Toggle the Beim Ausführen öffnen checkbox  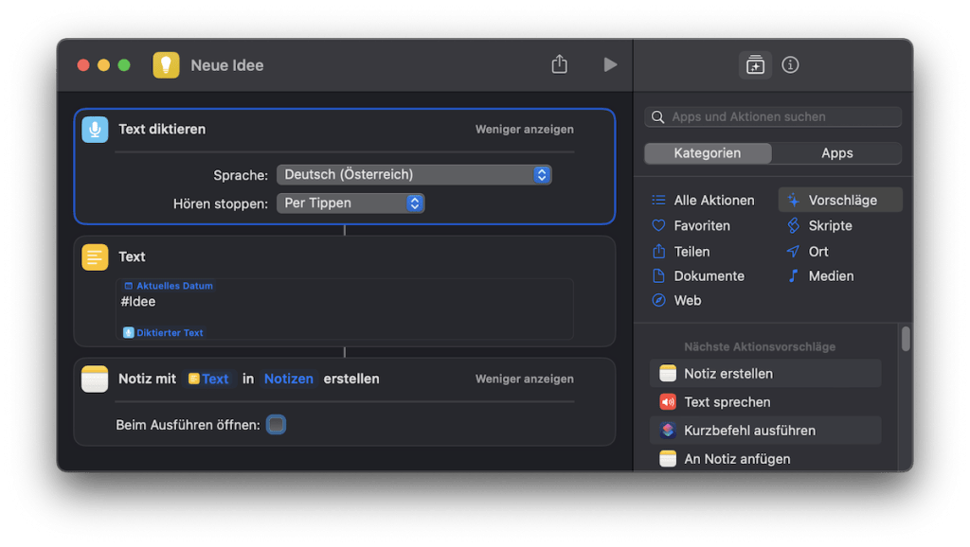(x=276, y=425)
